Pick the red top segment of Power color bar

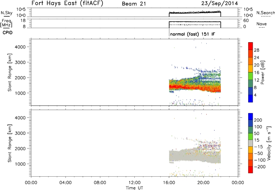click(x=251, y=46)
